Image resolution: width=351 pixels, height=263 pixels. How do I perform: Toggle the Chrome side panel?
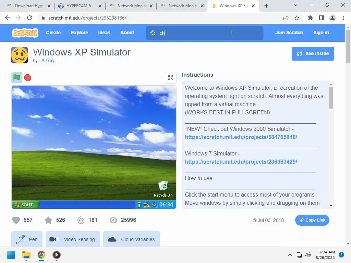pyautogui.click(x=322, y=18)
